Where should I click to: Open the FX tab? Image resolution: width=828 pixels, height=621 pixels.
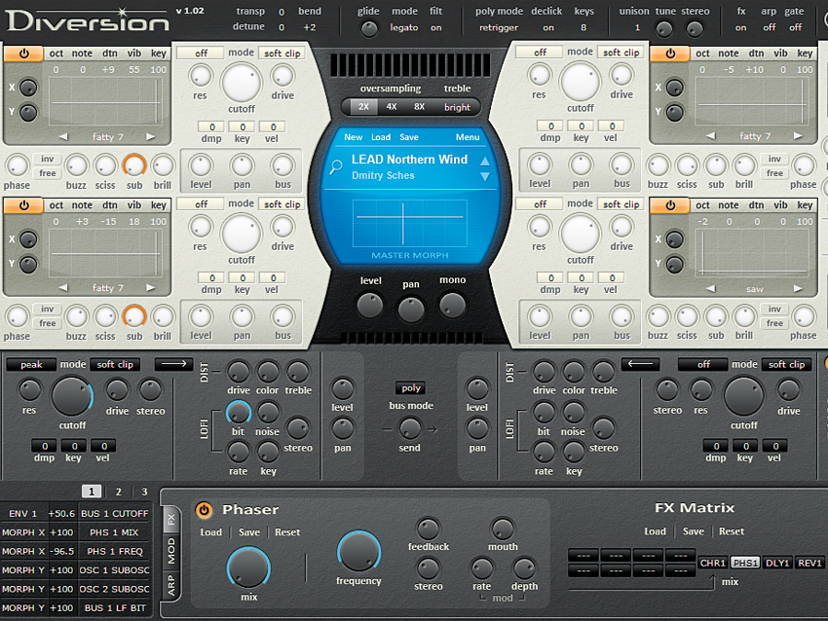click(171, 519)
